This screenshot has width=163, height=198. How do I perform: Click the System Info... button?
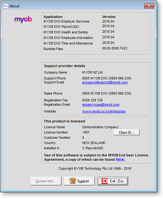pos(46,181)
